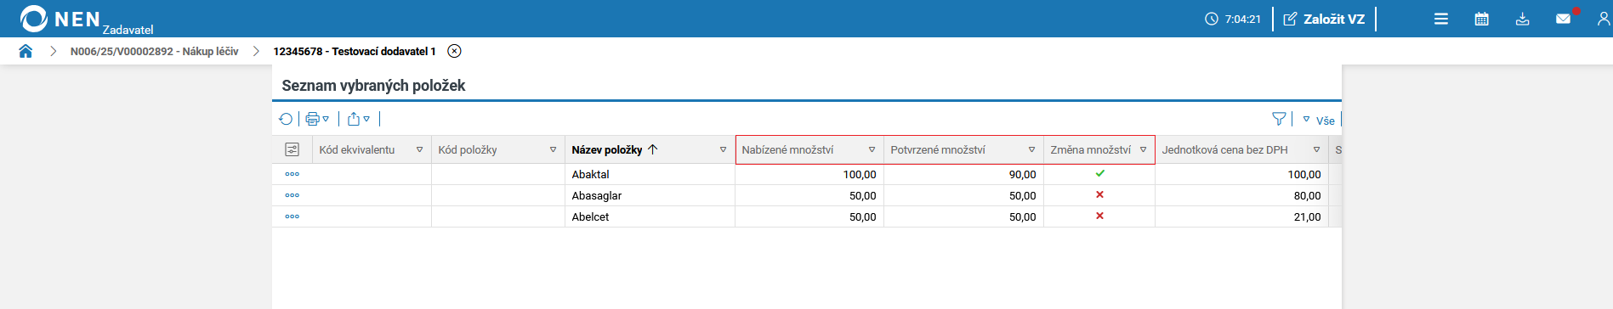Open Kód položky column filter arrow
Viewport: 1613px width, 309px height.
click(553, 149)
